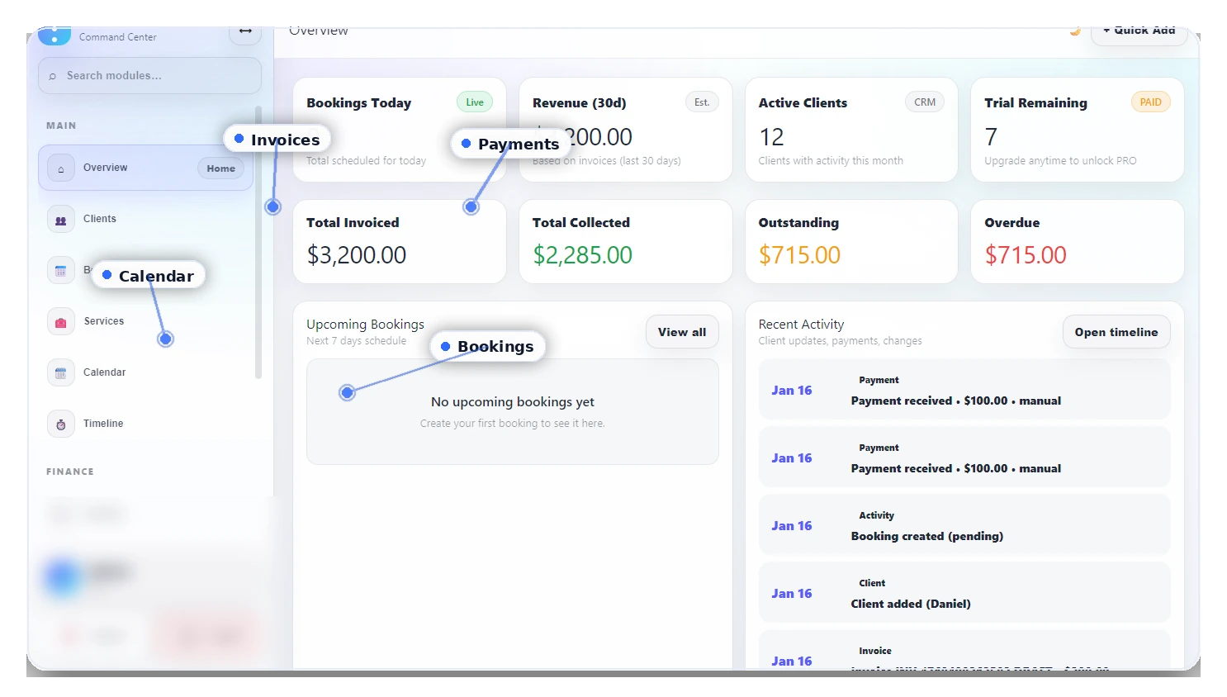Click View all on Upcoming Bookings
Image resolution: width=1227 pixels, height=697 pixels.
tap(682, 331)
